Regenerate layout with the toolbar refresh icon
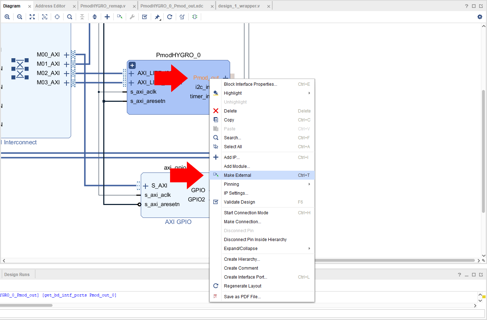Viewport: 487px width, 320px height. [x=170, y=17]
